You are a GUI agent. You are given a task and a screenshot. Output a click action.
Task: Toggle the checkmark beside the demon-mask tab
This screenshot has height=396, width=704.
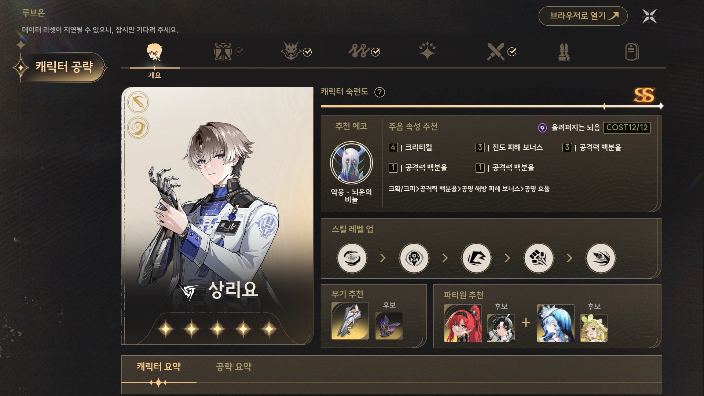pos(307,52)
